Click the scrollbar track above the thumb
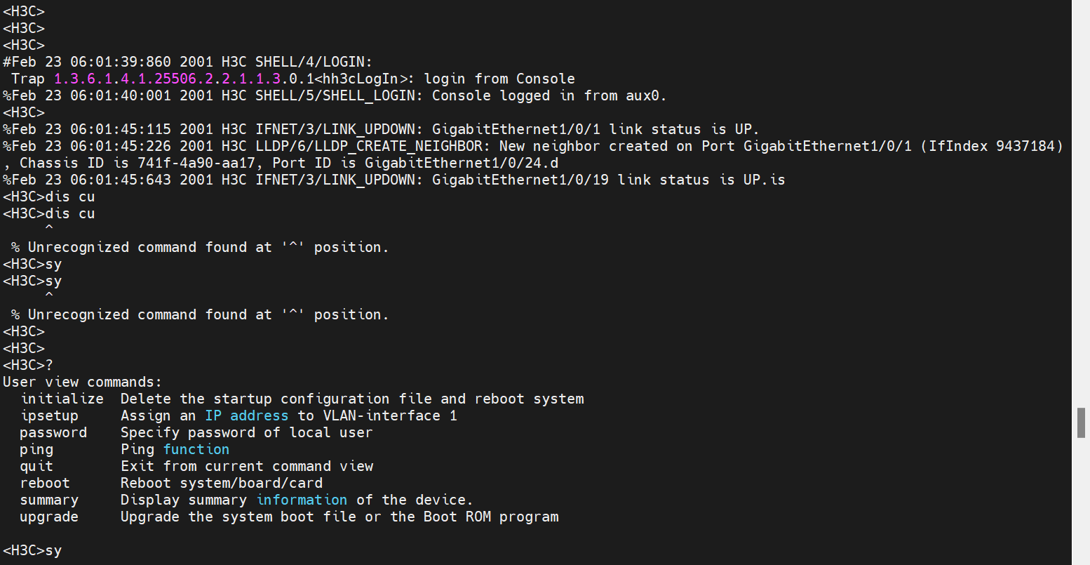1090x565 pixels. click(x=1081, y=211)
